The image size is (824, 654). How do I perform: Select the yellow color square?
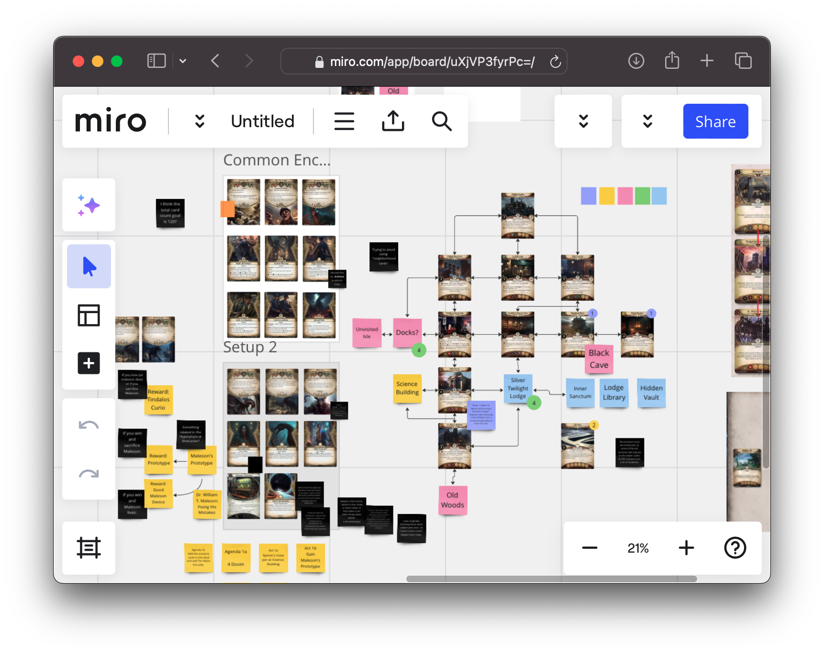click(607, 196)
